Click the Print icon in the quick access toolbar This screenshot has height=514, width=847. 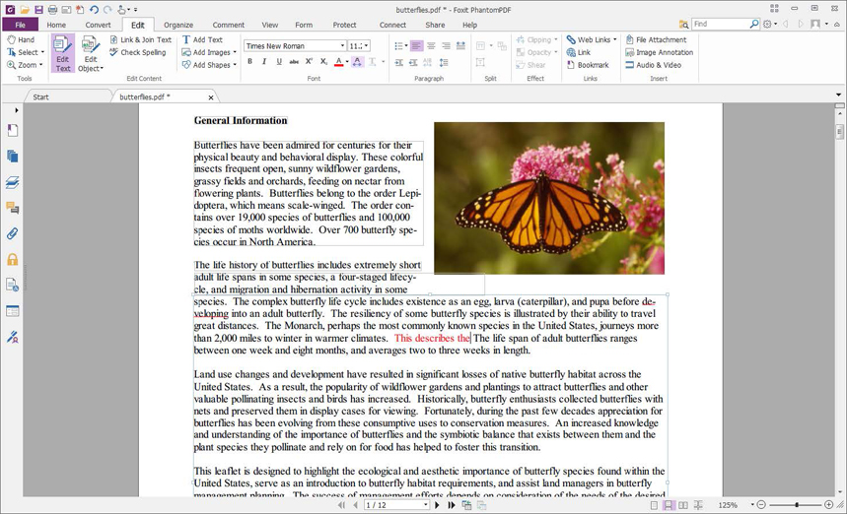point(52,9)
